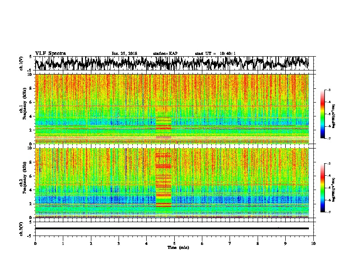Click the x-axis tick label "9"
Image resolution: width=353 pixels, height=273 pixels.
point(285,244)
